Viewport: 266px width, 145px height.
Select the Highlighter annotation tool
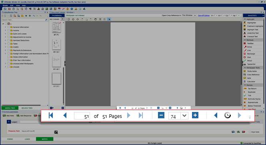pos(252,23)
